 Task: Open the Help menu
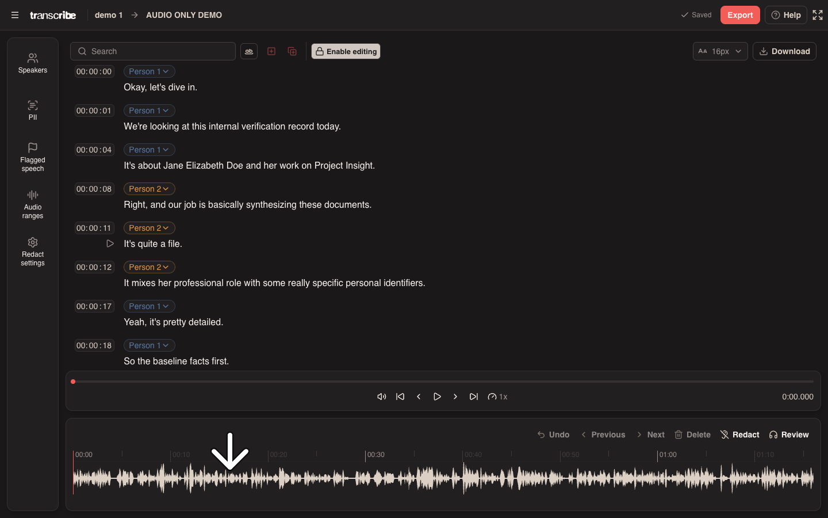point(786,15)
